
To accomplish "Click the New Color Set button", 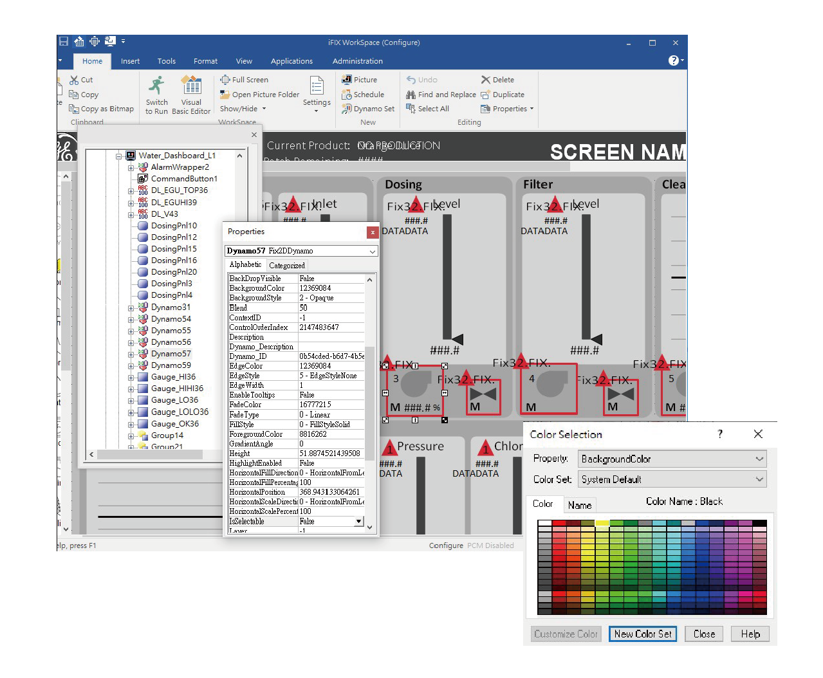I will coord(643,634).
